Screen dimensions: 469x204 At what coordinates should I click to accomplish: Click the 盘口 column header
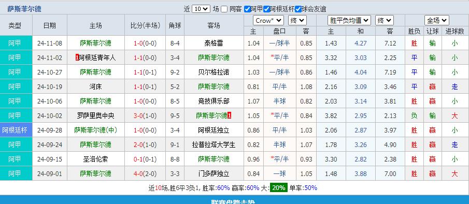pos(280,31)
